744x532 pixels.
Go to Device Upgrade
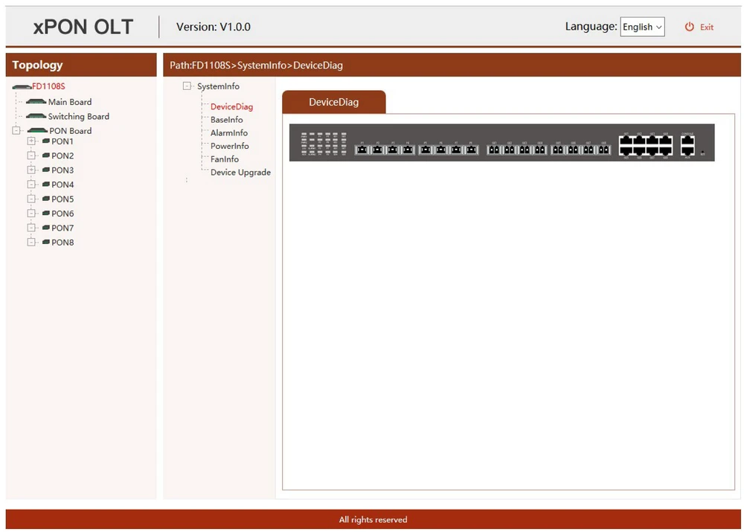(x=240, y=173)
